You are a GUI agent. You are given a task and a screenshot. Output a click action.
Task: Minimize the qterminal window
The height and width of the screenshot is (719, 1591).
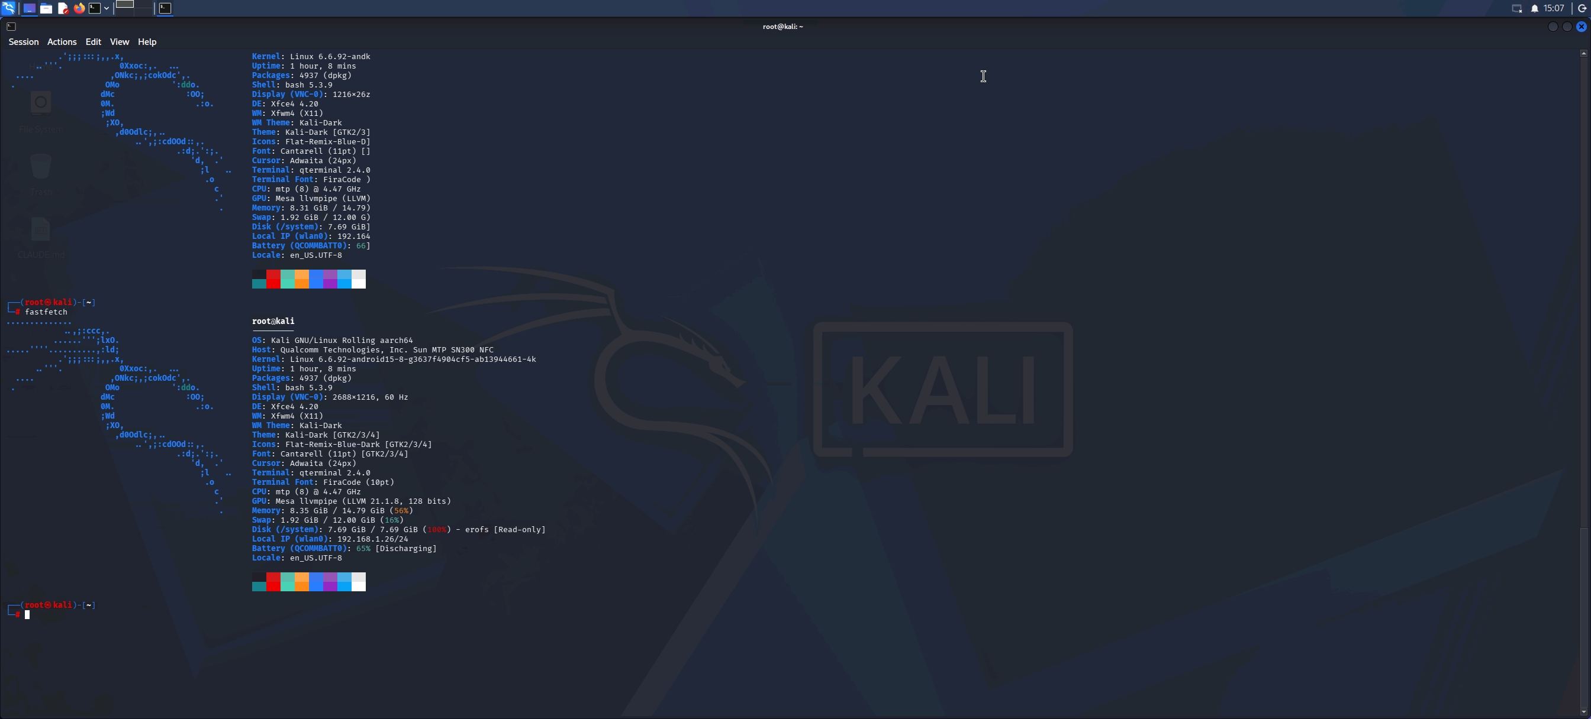(1553, 27)
